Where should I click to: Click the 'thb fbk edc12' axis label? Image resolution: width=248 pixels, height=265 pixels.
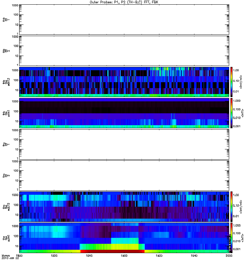point(6,82)
